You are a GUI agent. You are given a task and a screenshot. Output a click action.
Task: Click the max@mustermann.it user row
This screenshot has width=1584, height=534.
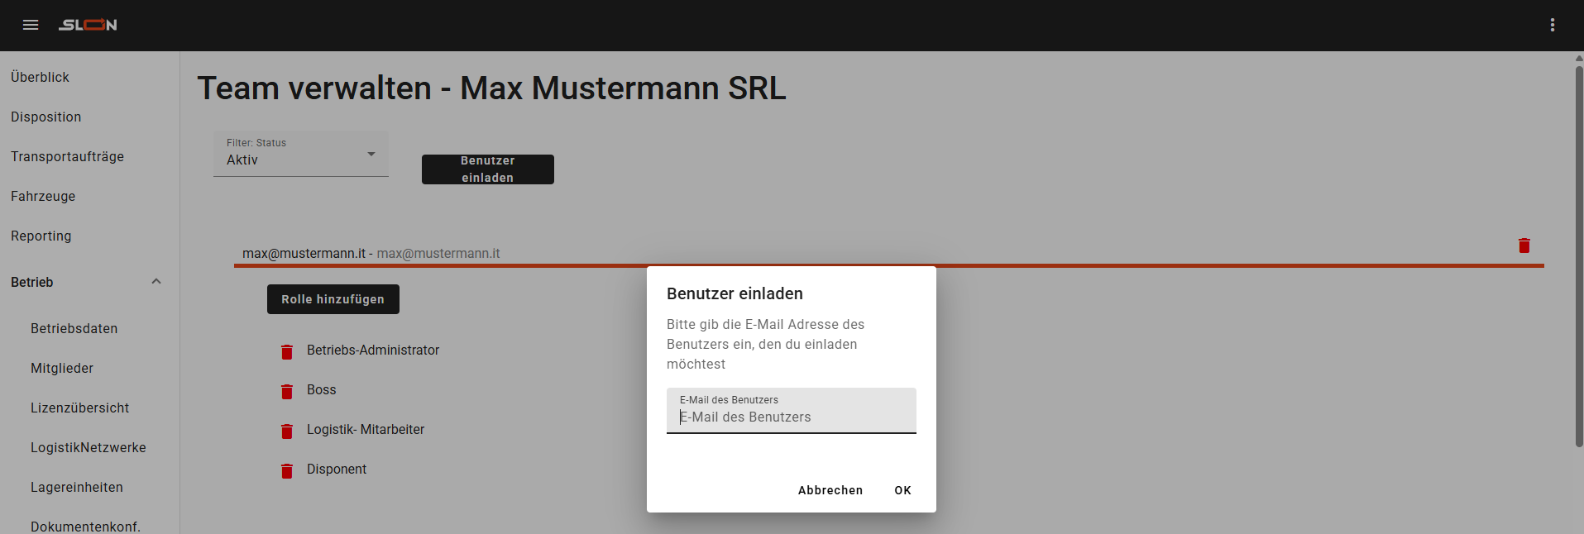pyautogui.click(x=889, y=253)
